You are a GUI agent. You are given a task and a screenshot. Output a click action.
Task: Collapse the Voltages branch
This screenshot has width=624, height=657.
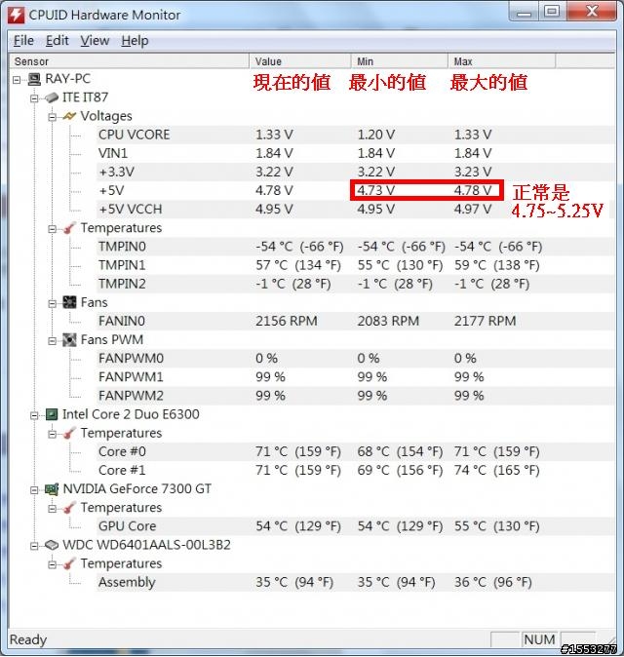point(53,117)
